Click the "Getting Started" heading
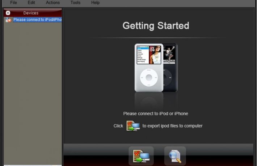Image resolution: width=257 pixels, height=166 pixels. click(156, 26)
